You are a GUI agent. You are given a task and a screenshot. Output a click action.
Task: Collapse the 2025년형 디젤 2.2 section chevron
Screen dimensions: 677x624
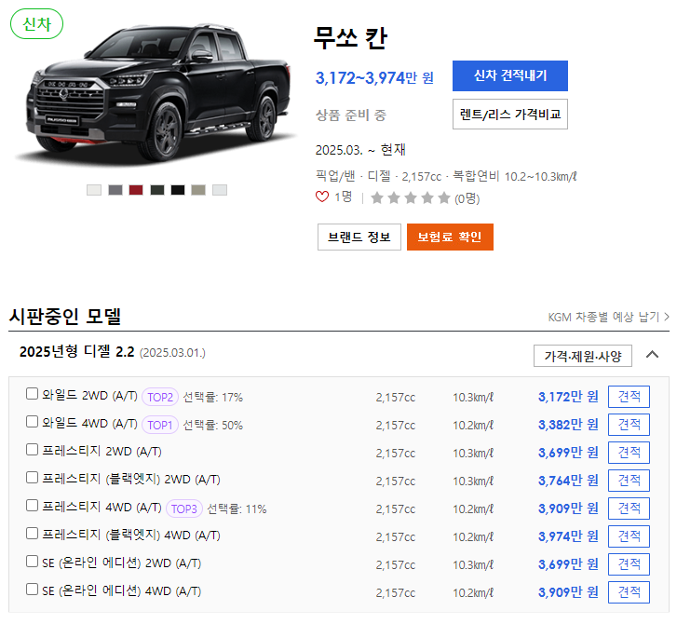pos(652,355)
